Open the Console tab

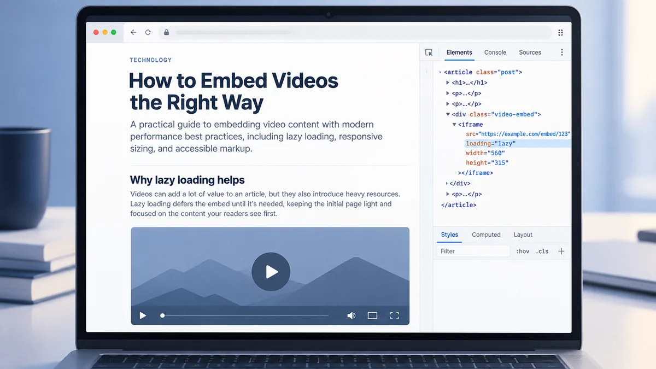[495, 52]
